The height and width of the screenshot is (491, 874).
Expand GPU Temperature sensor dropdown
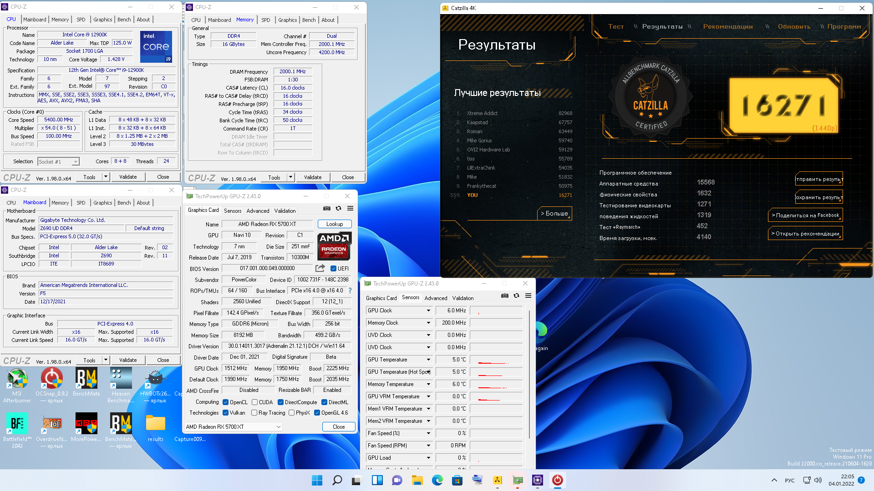(x=428, y=360)
